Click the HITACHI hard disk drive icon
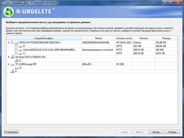 [16, 43]
